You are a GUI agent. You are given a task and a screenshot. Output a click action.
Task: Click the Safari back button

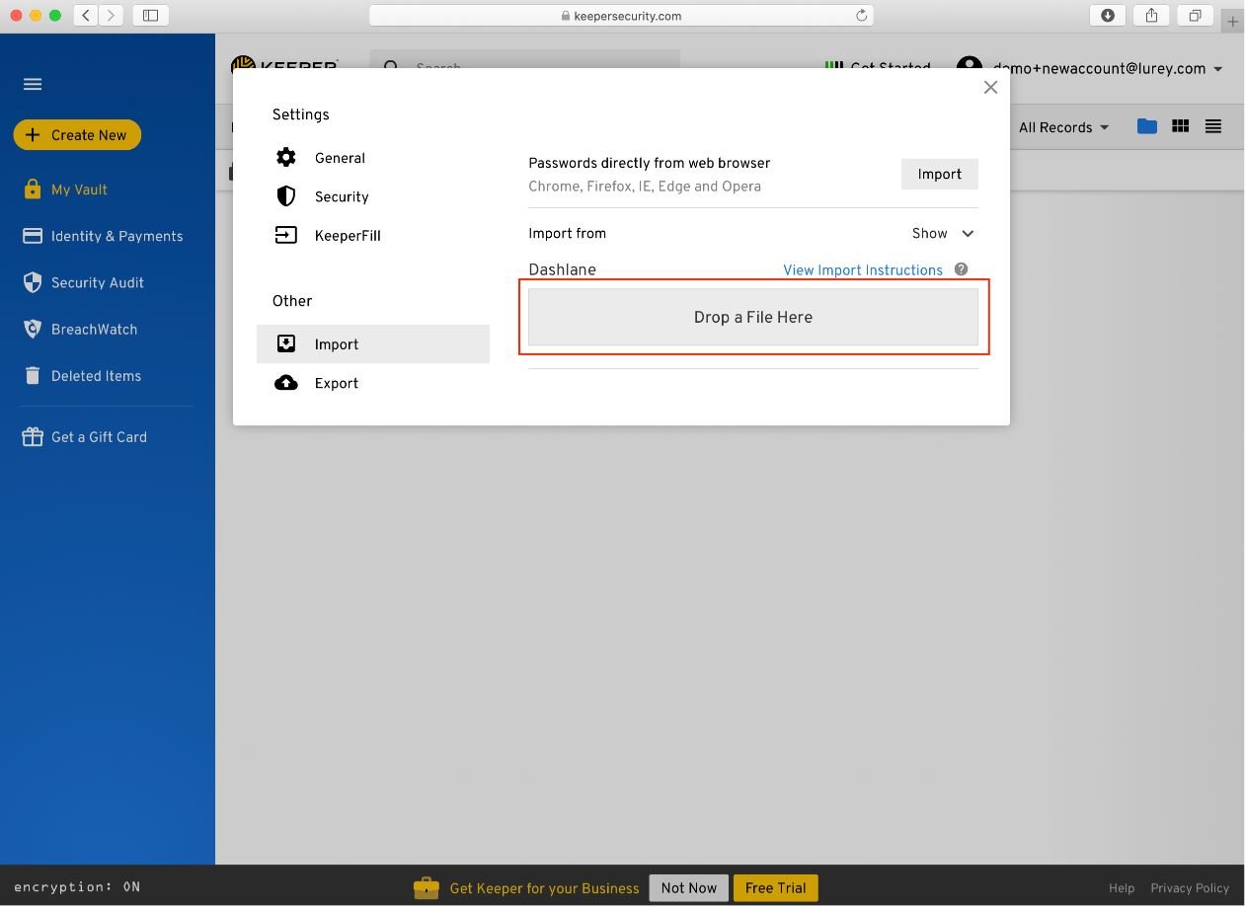coord(87,15)
